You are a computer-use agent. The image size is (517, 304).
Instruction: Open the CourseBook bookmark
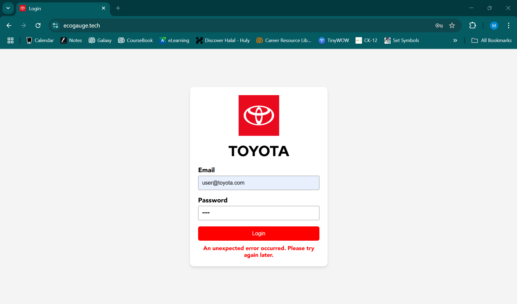pyautogui.click(x=135, y=40)
